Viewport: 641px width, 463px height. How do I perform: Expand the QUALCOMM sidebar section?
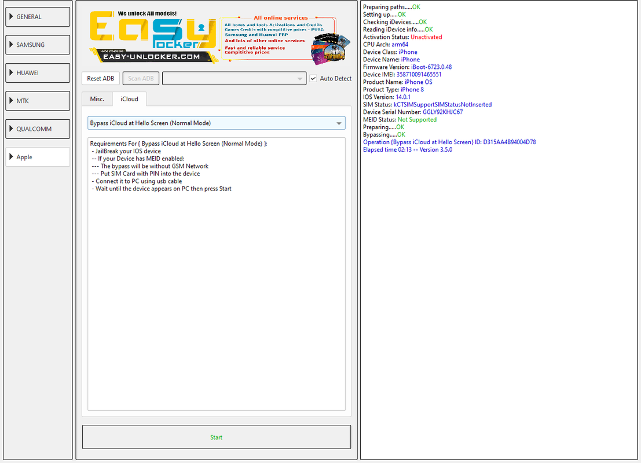pos(38,128)
